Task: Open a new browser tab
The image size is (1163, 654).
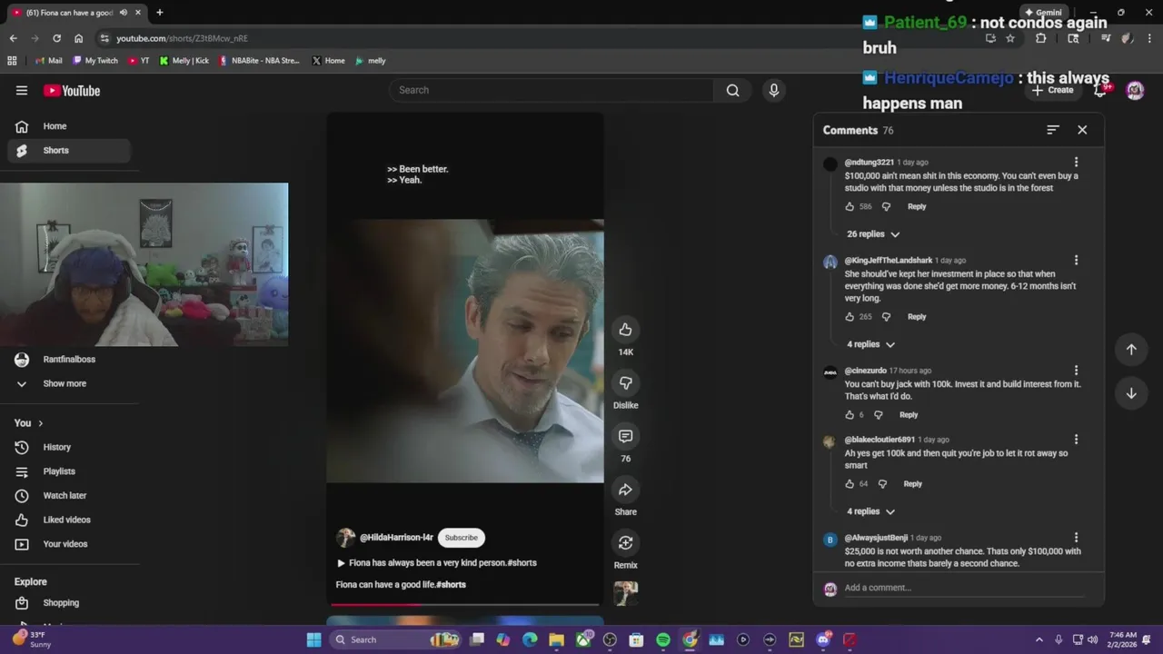Action: pos(159,13)
